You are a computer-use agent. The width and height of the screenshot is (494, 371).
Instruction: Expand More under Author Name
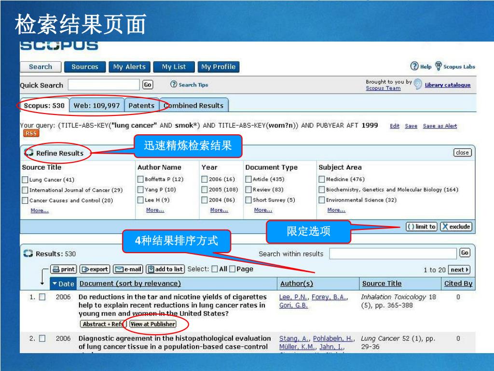click(155, 210)
